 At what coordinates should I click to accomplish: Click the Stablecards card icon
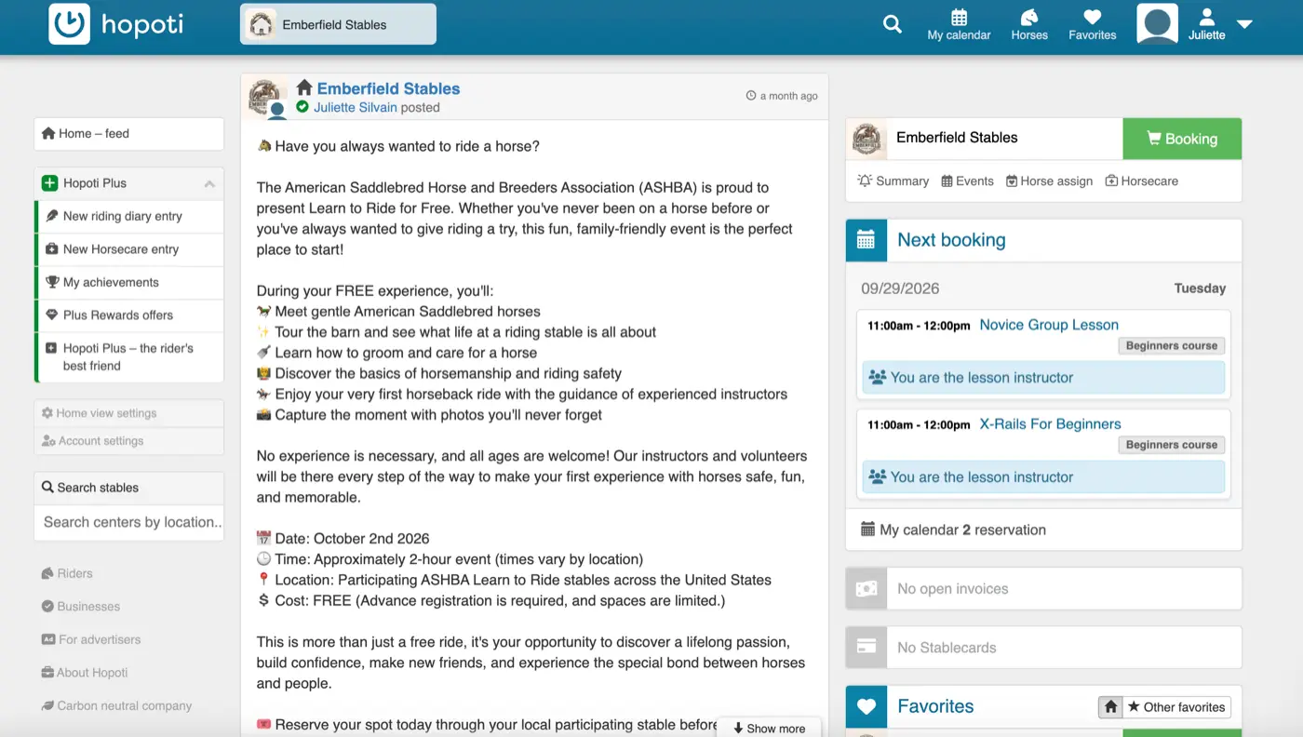[866, 648]
